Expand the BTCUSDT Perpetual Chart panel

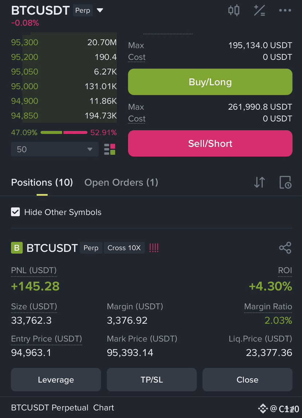[62, 407]
